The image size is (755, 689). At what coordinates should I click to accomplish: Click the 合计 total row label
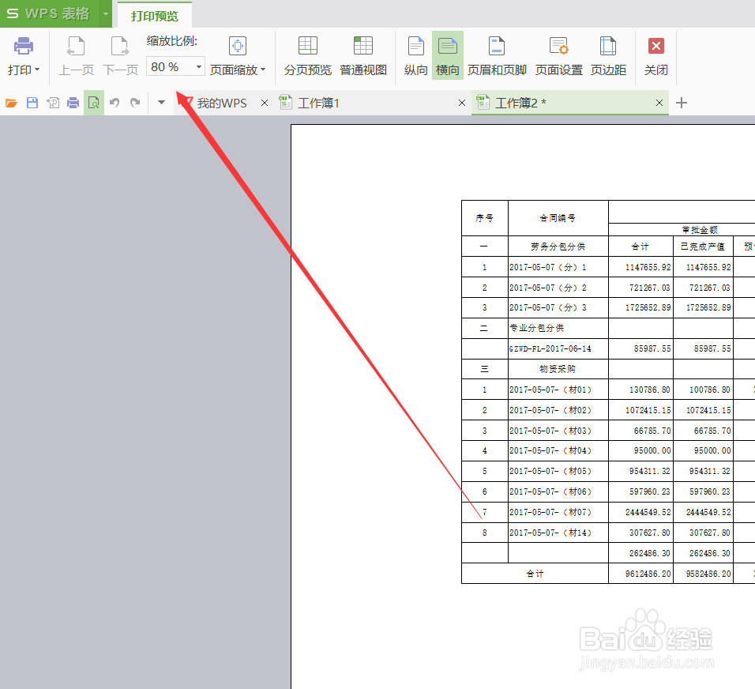point(535,574)
